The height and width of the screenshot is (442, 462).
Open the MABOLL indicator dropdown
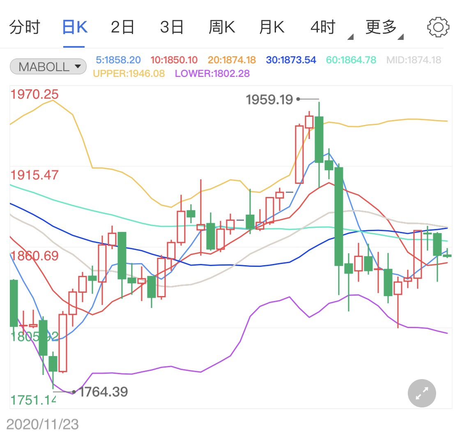click(48, 67)
